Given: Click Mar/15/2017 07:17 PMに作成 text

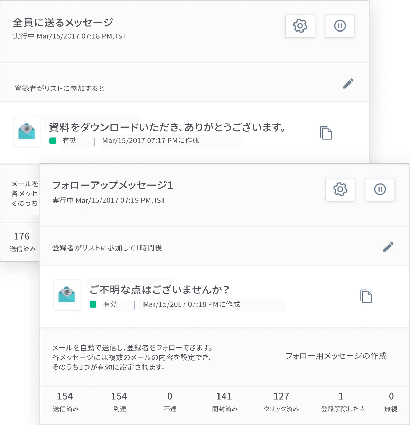Looking at the screenshot, I should pos(151,141).
